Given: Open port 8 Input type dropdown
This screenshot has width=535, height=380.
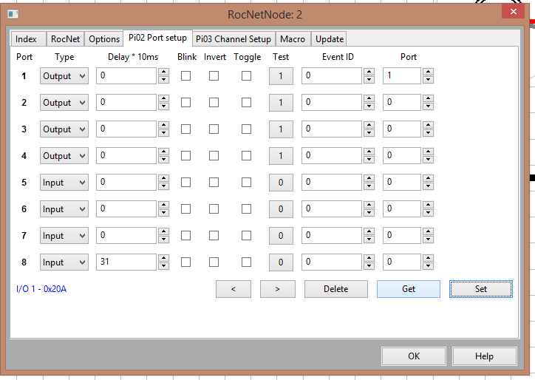Looking at the screenshot, I should pyautogui.click(x=64, y=262).
